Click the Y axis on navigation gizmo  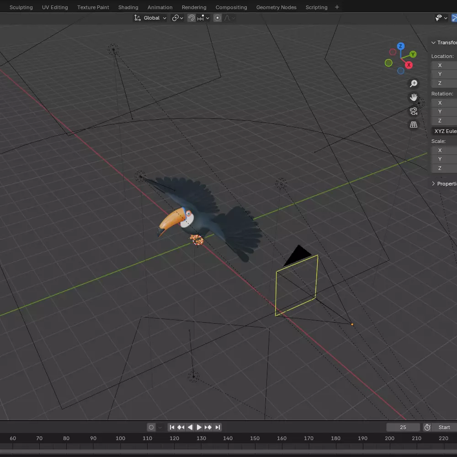click(x=413, y=54)
